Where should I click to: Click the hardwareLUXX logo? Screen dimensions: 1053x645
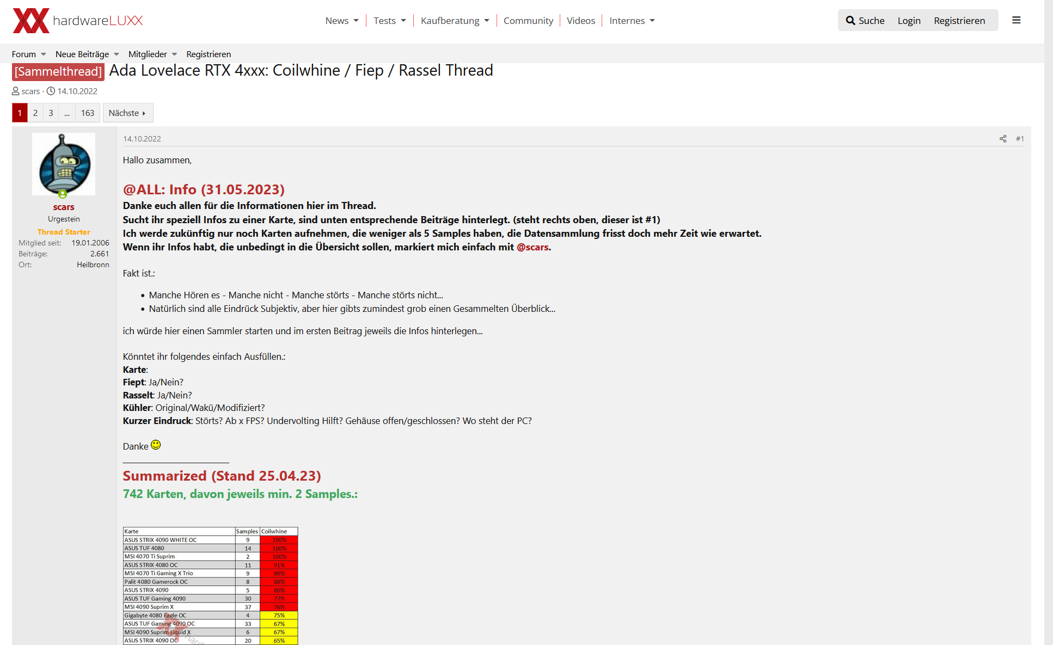[x=77, y=21]
